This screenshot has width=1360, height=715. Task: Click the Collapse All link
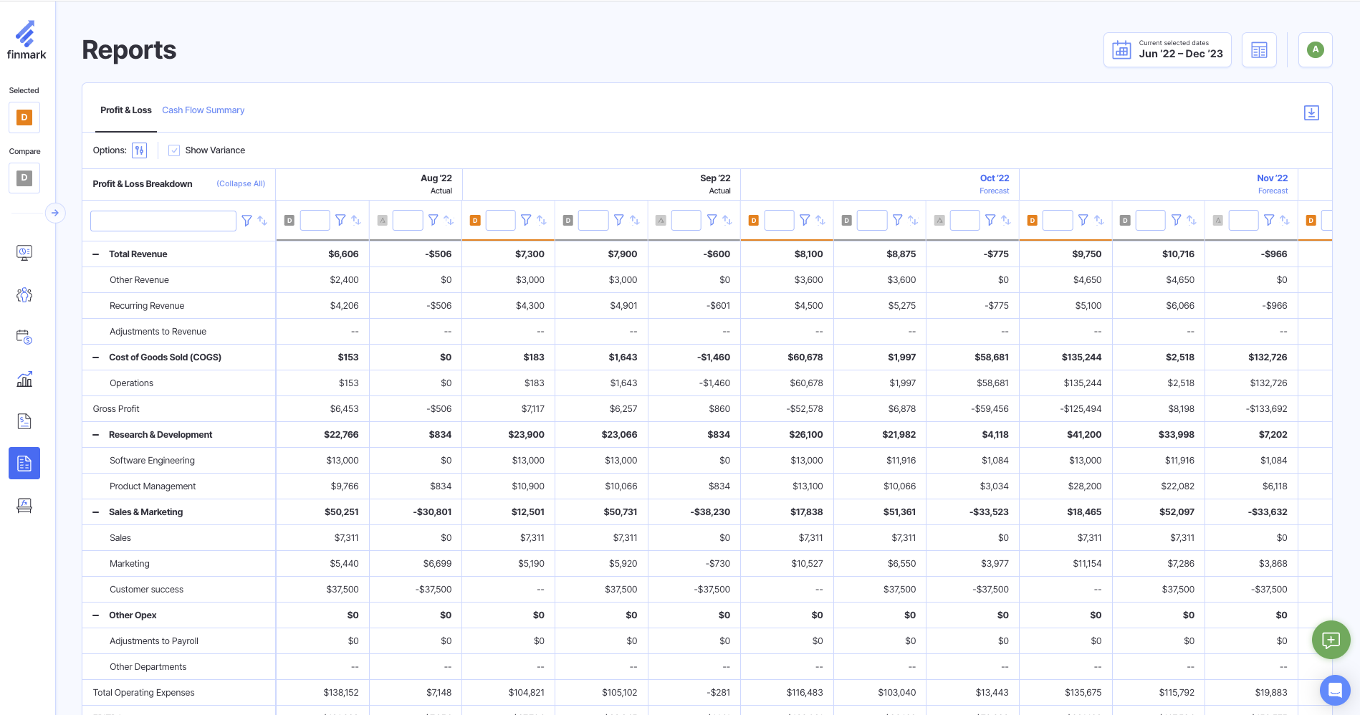pyautogui.click(x=241, y=184)
